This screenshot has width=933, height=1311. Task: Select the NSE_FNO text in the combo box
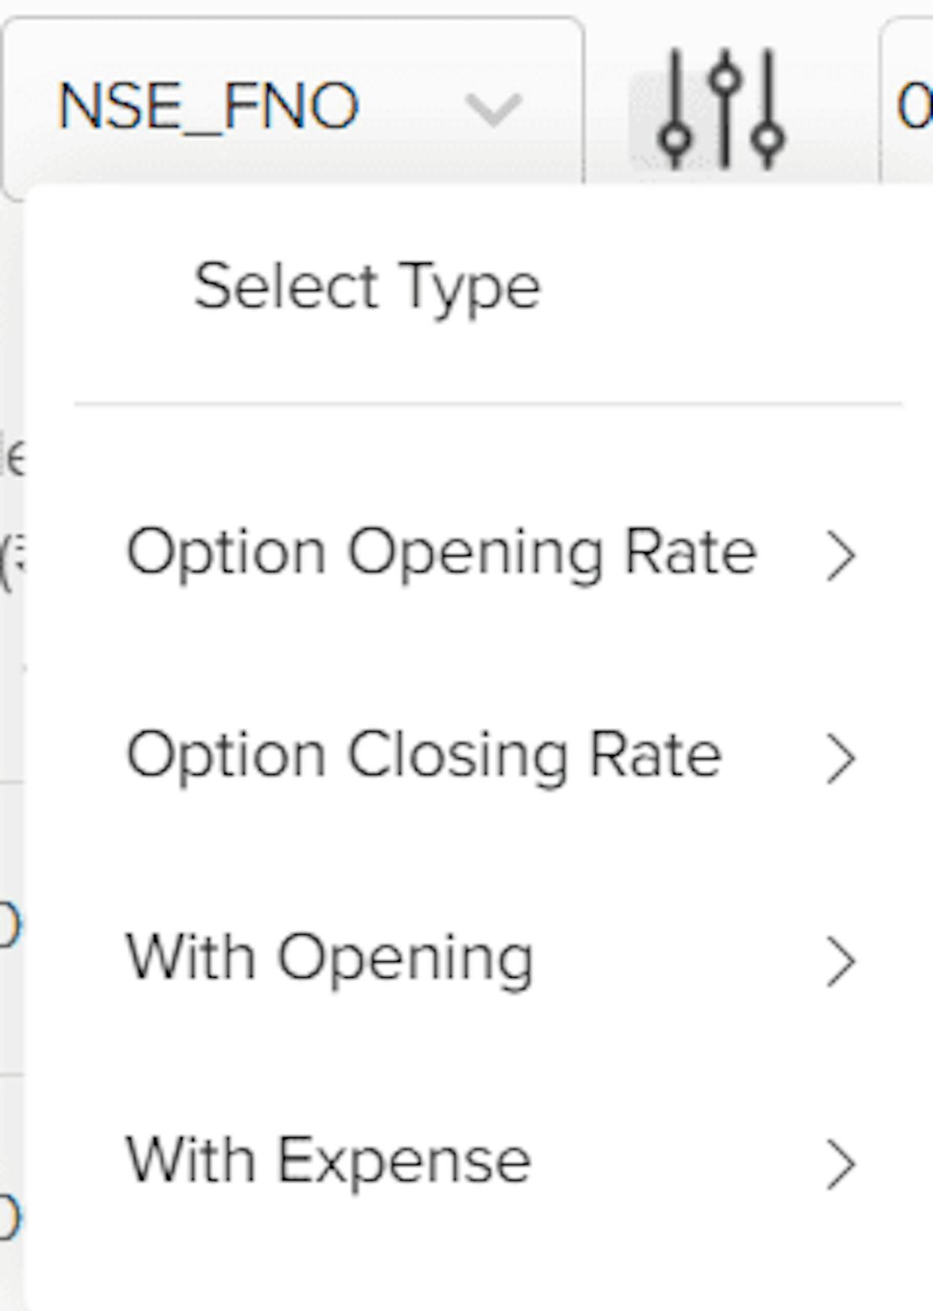pyautogui.click(x=208, y=107)
